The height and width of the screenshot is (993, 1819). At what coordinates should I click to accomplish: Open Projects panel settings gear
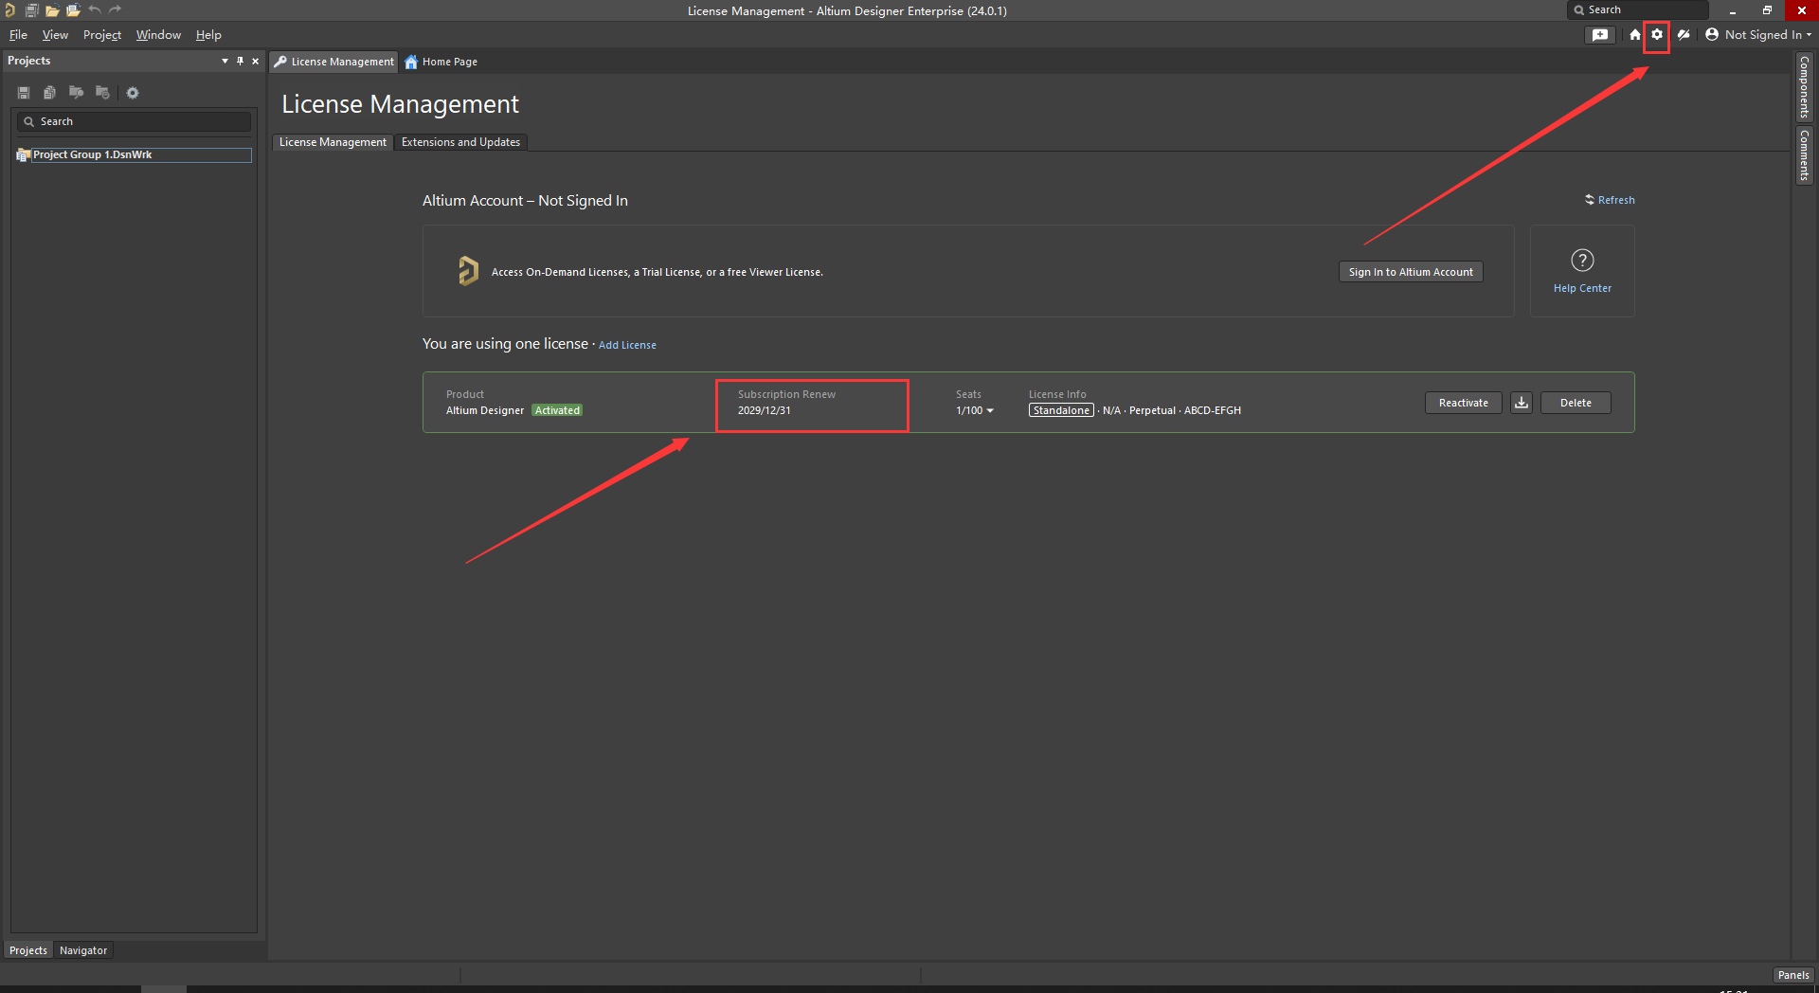(133, 93)
